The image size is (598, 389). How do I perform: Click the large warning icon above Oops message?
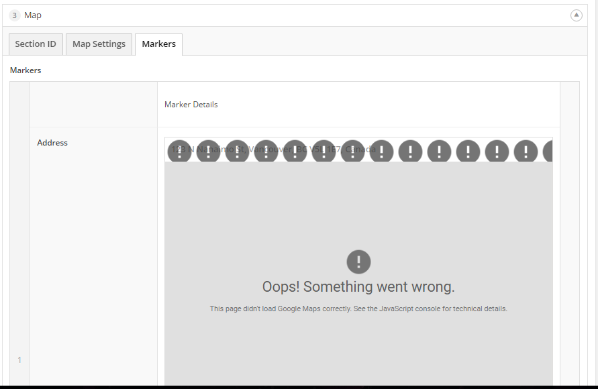point(358,262)
